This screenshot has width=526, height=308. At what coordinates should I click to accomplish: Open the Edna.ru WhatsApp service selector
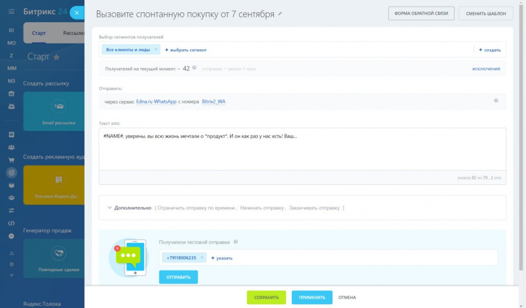pyautogui.click(x=156, y=102)
